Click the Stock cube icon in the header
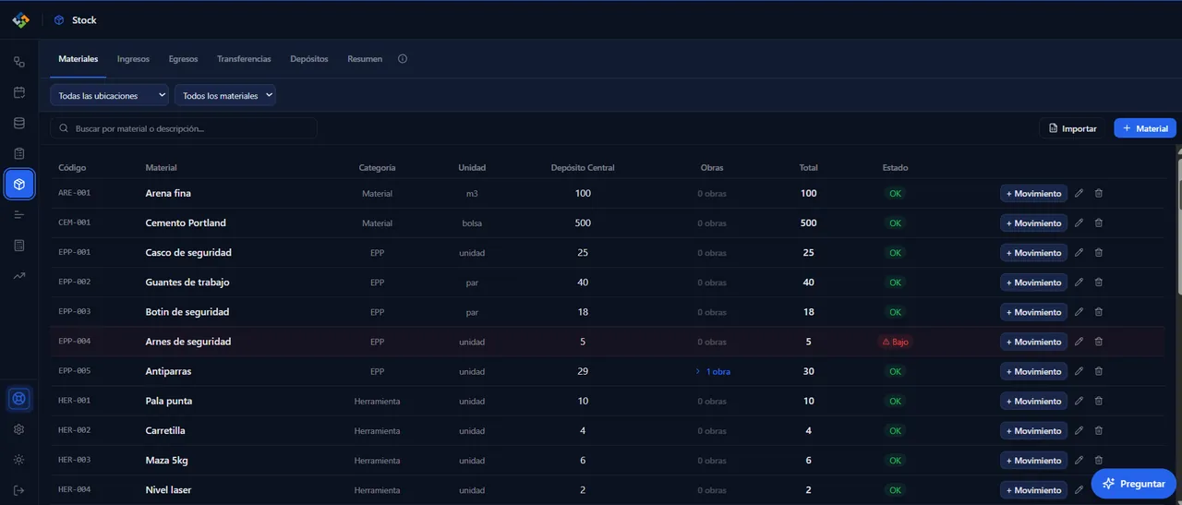1182x505 pixels. coord(59,20)
